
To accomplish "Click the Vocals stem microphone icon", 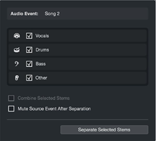I will point(17,36).
